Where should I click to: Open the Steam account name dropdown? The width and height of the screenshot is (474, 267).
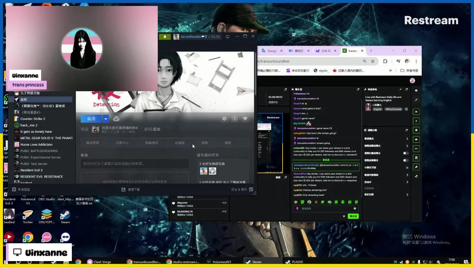pyautogui.click(x=196, y=37)
